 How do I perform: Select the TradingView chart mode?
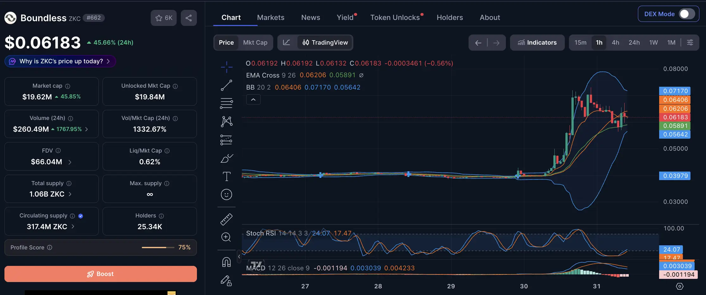325,42
